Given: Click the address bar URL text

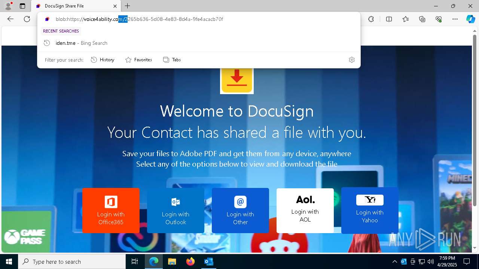Looking at the screenshot, I should [139, 19].
